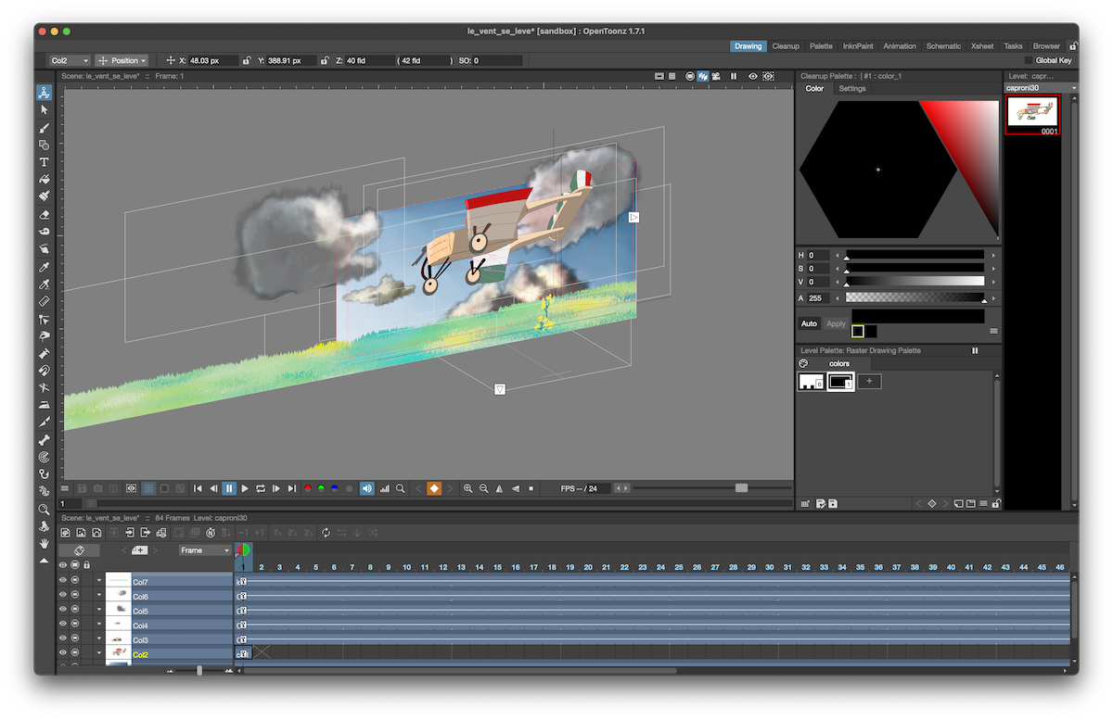
Task: Select the Ruler tool
Action: 44,301
